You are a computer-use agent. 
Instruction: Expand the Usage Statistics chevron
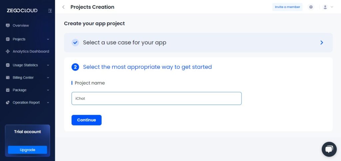48,65
